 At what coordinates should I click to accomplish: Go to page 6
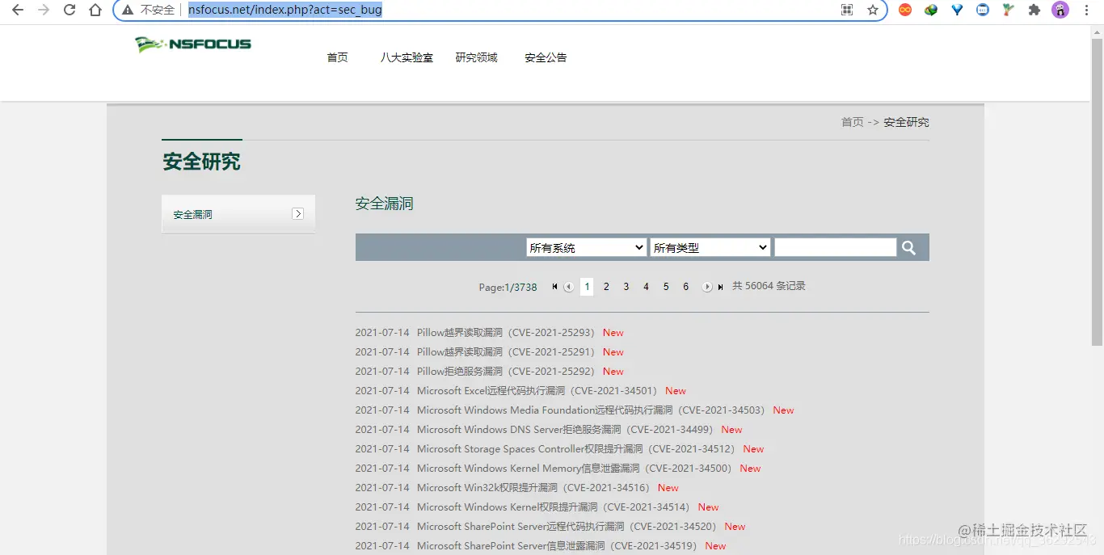[x=685, y=287]
